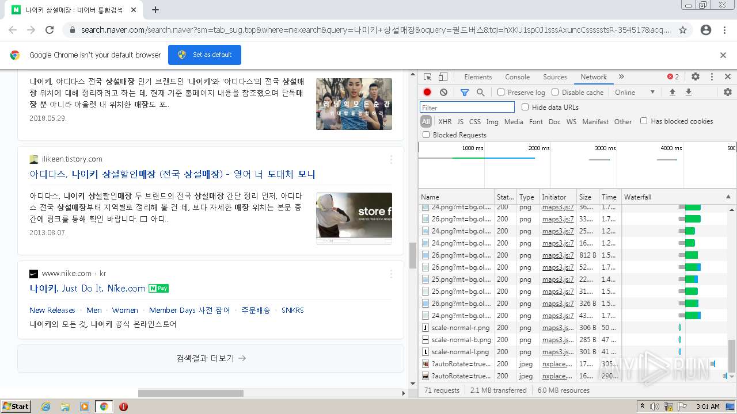Open options for ilikeen.tistory.com result

click(x=392, y=159)
